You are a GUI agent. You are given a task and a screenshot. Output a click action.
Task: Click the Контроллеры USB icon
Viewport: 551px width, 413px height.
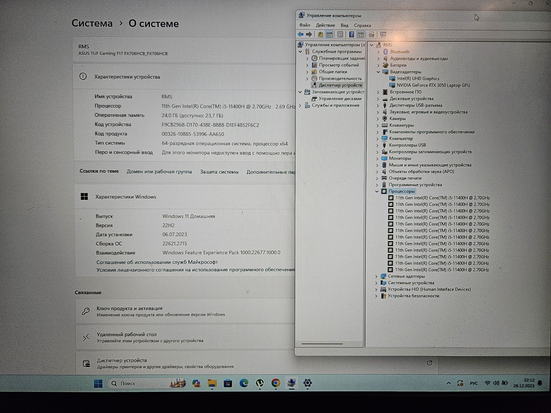point(384,145)
